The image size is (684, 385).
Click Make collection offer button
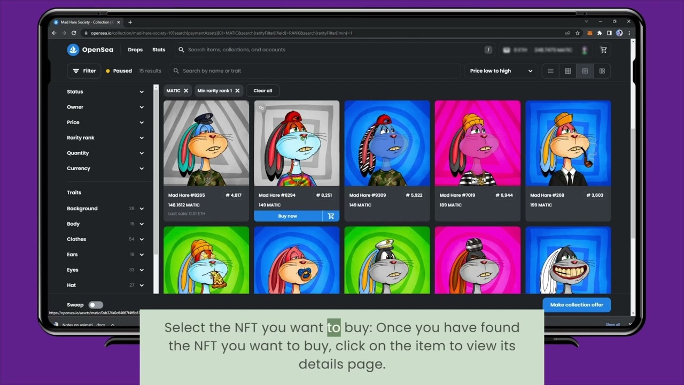(577, 305)
